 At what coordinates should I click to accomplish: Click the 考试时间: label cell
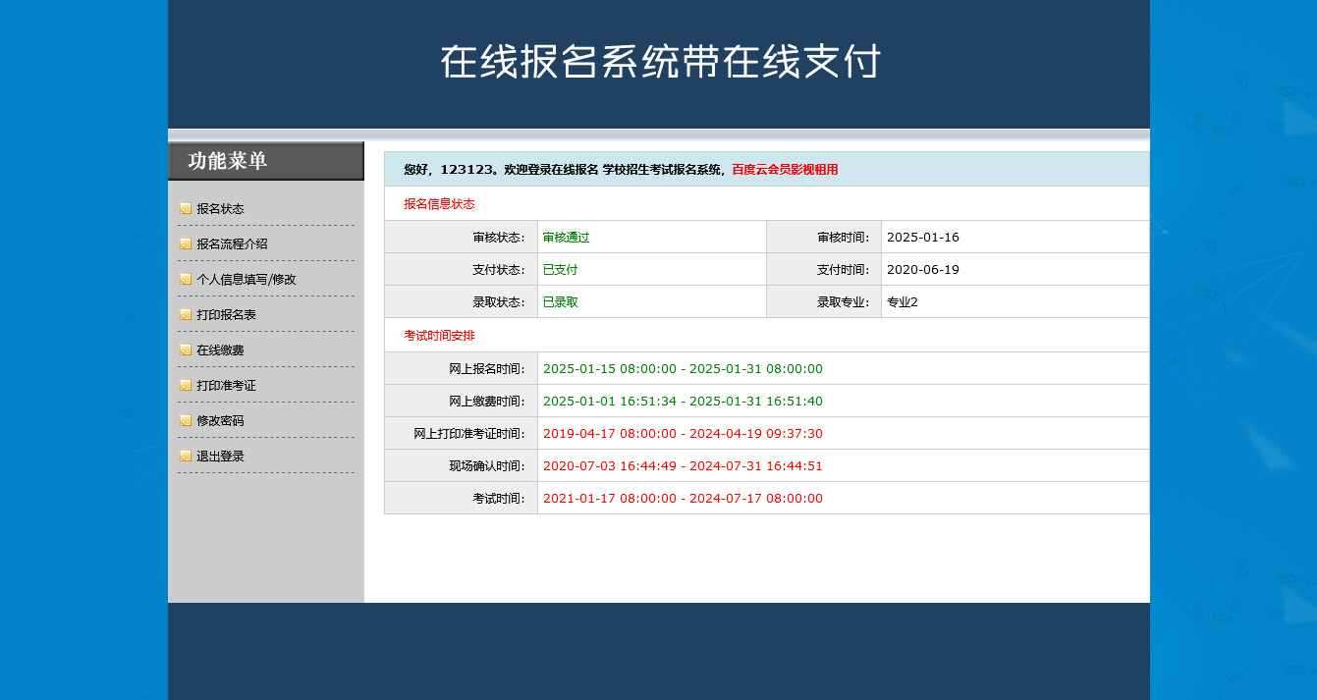click(x=461, y=499)
